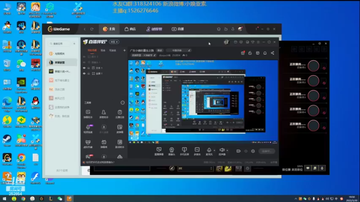Viewport: 360px width, 202px height.
Task: Open the download icon in WeGame header
Action: click(233, 29)
